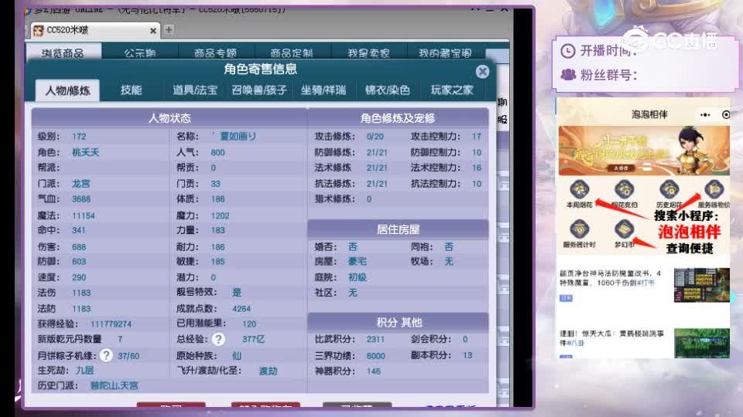This screenshot has height=417, width=743.
Task: Switch to the 技能 tab
Action: tap(132, 90)
